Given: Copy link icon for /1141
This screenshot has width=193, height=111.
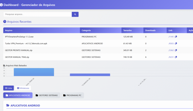Looking at the screenshot, I should pyautogui.click(x=176, y=37).
